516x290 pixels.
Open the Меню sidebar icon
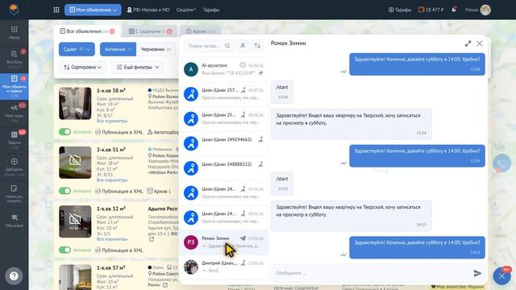[15, 32]
